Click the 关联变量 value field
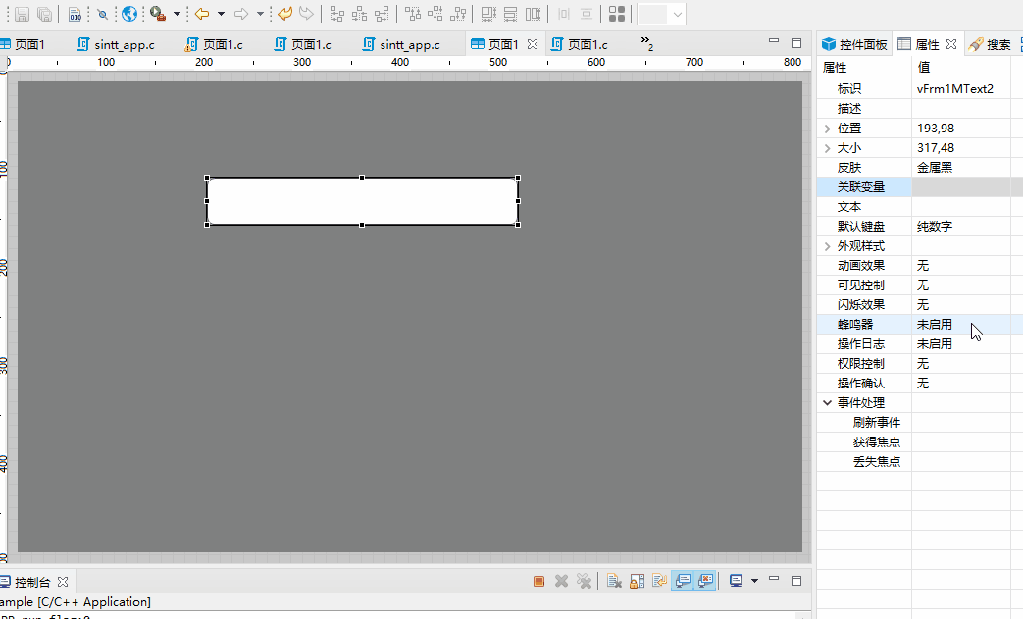Screen dimensions: 1023x619 coord(959,187)
